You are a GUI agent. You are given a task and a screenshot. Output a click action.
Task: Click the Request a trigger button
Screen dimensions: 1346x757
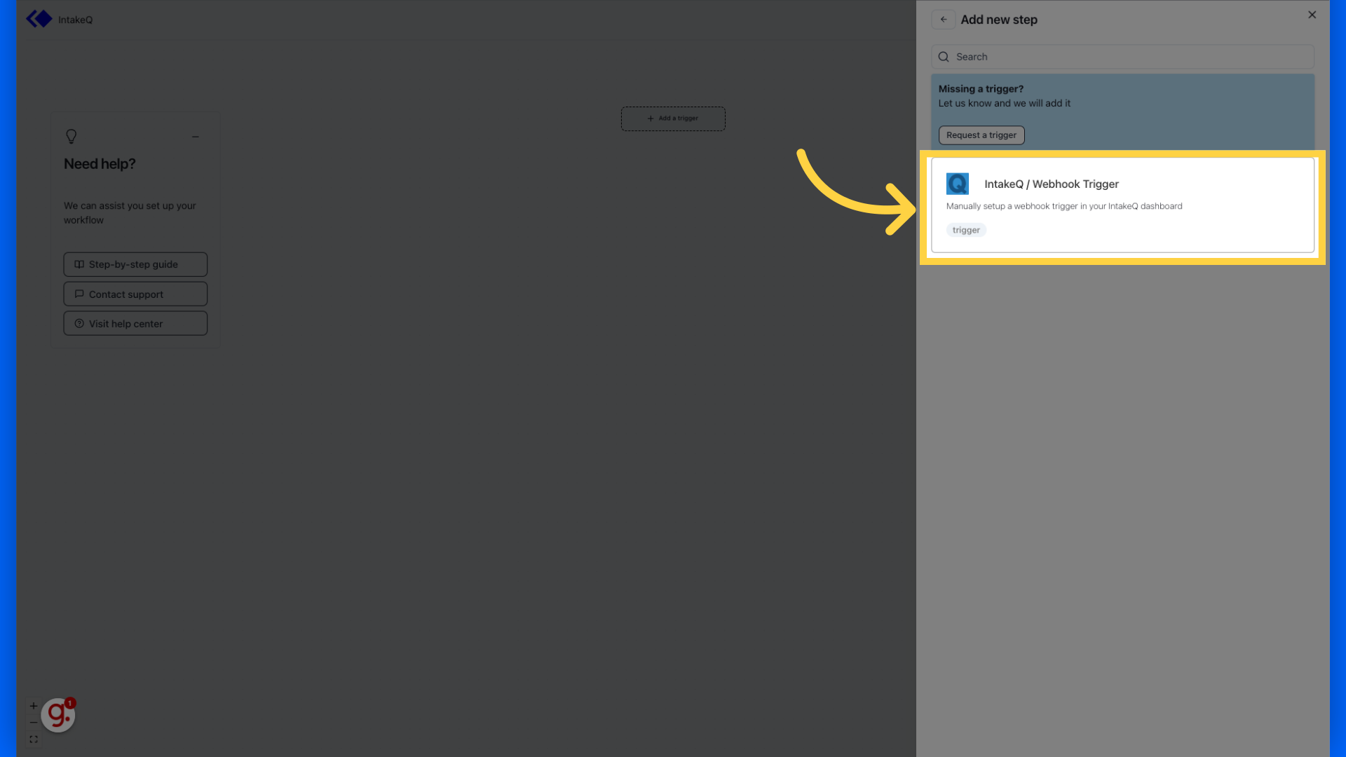[981, 135]
